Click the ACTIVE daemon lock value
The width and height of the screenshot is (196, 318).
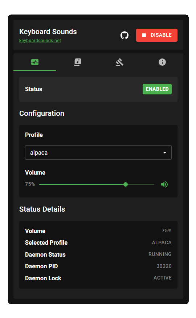coord(162,278)
